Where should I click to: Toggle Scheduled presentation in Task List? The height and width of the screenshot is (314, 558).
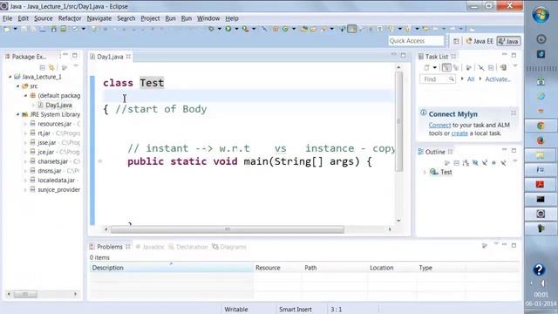coord(456,68)
